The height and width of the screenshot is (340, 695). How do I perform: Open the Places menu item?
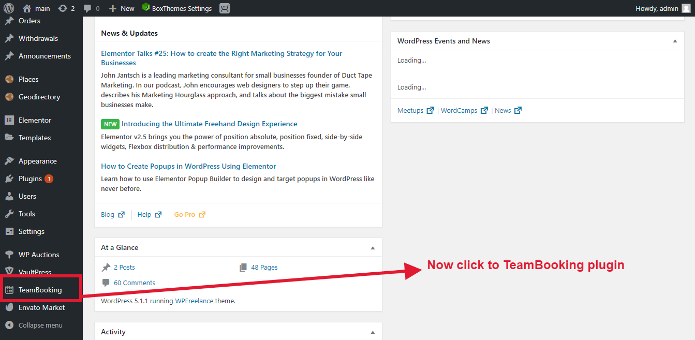[x=28, y=79]
